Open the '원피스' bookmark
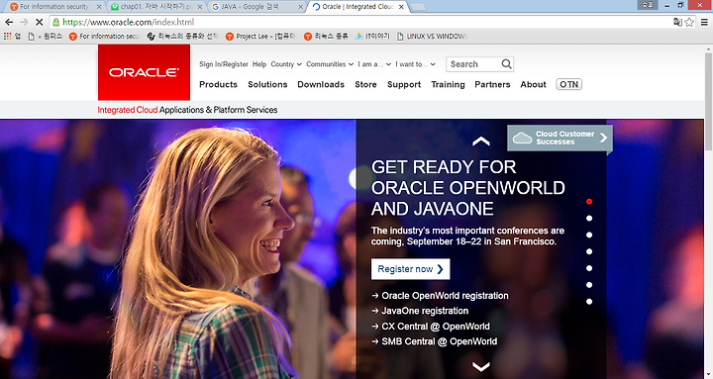 click(45, 36)
